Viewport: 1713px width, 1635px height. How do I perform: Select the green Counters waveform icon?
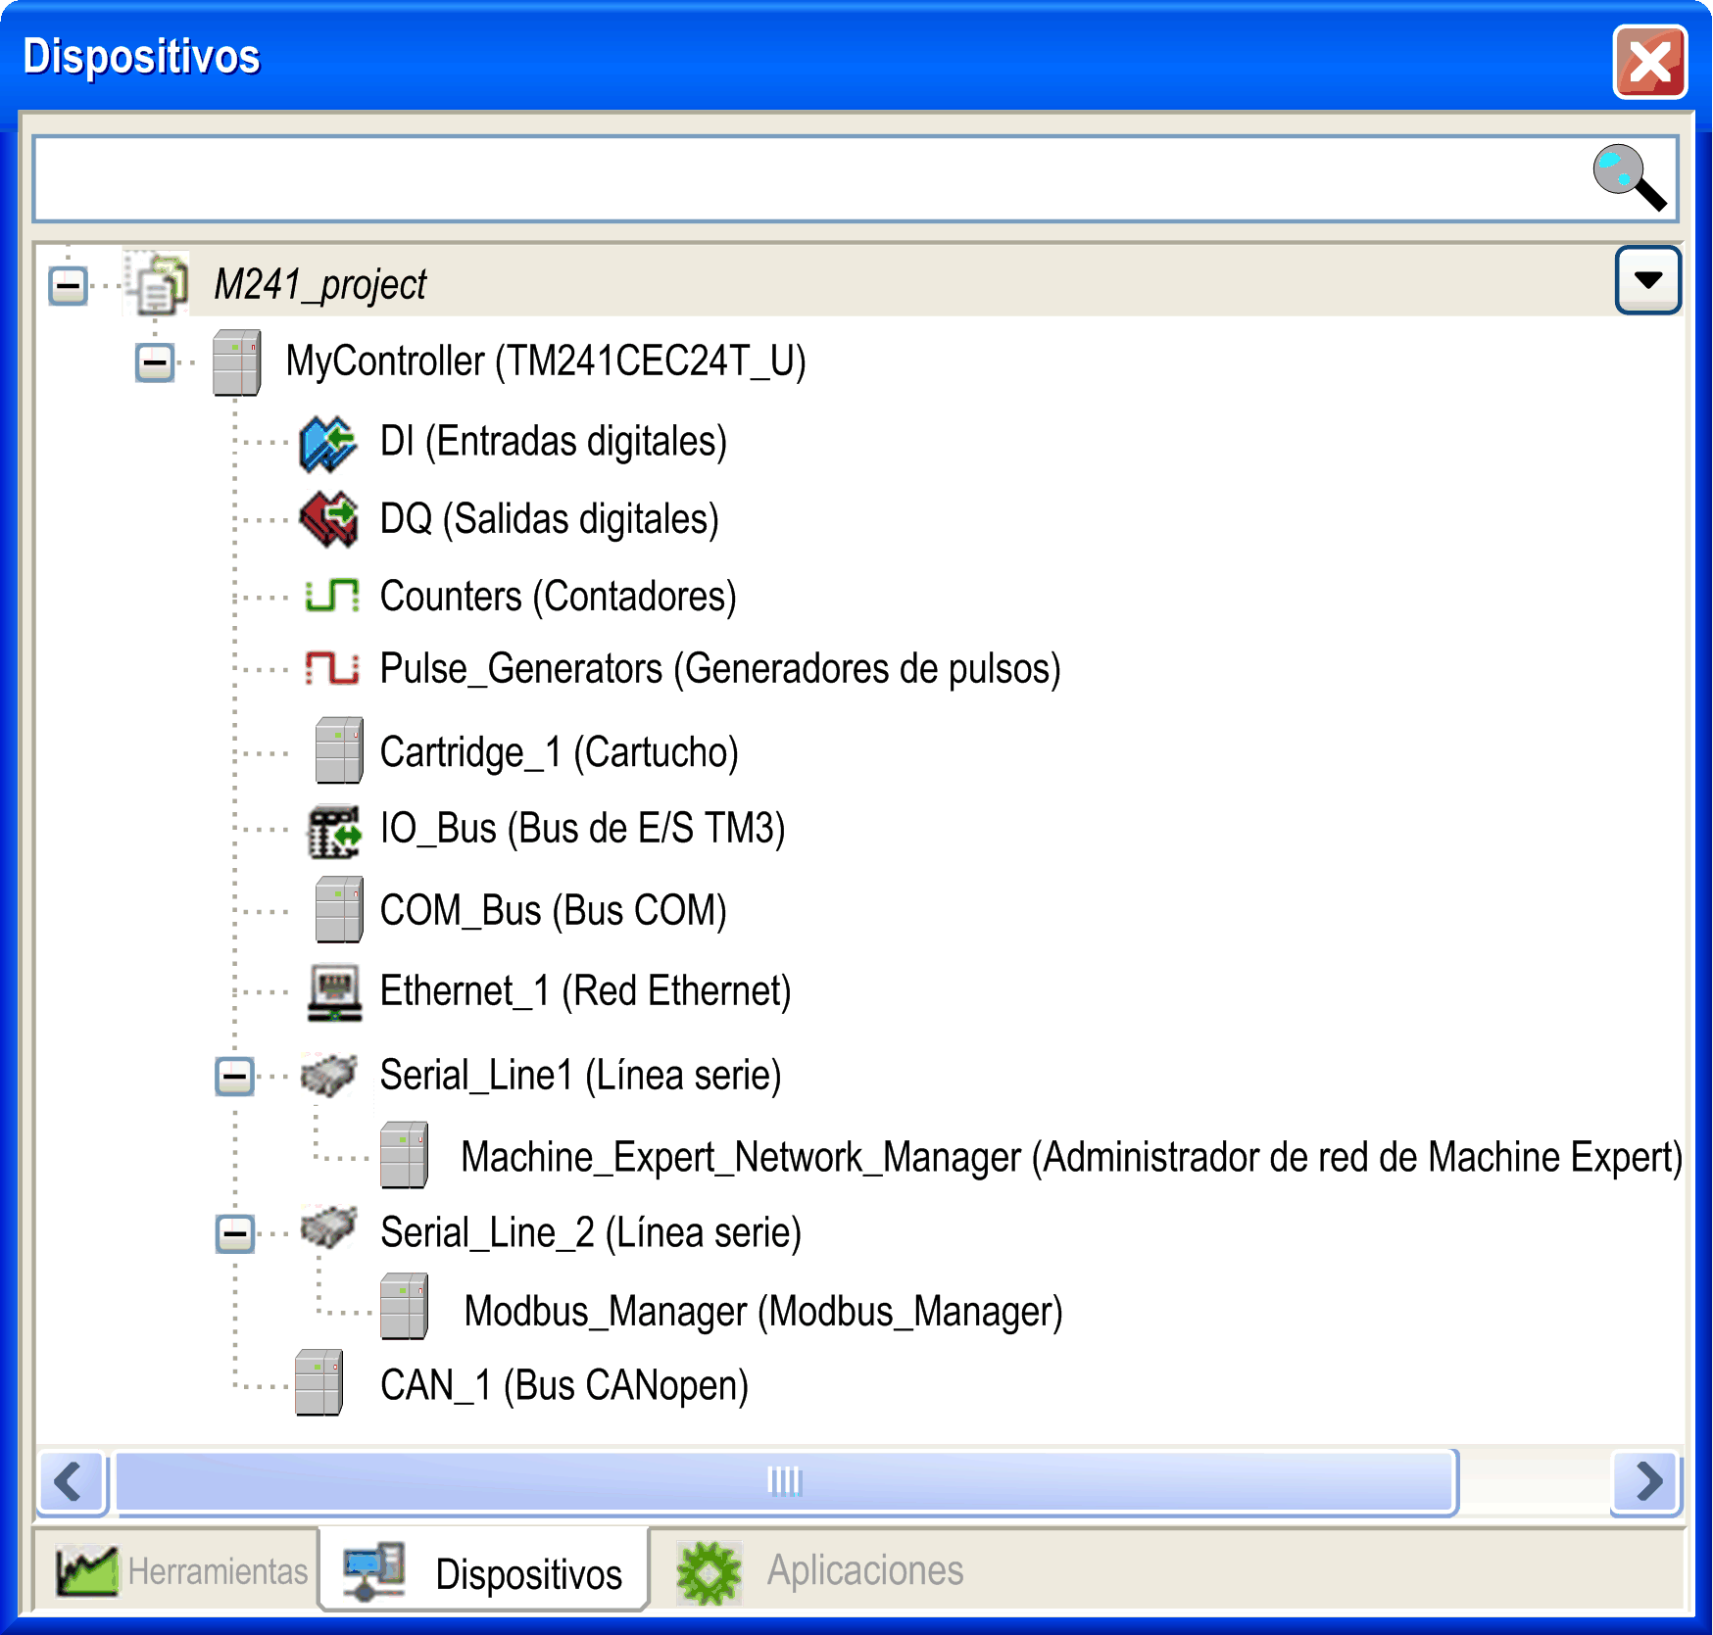pos(331,596)
